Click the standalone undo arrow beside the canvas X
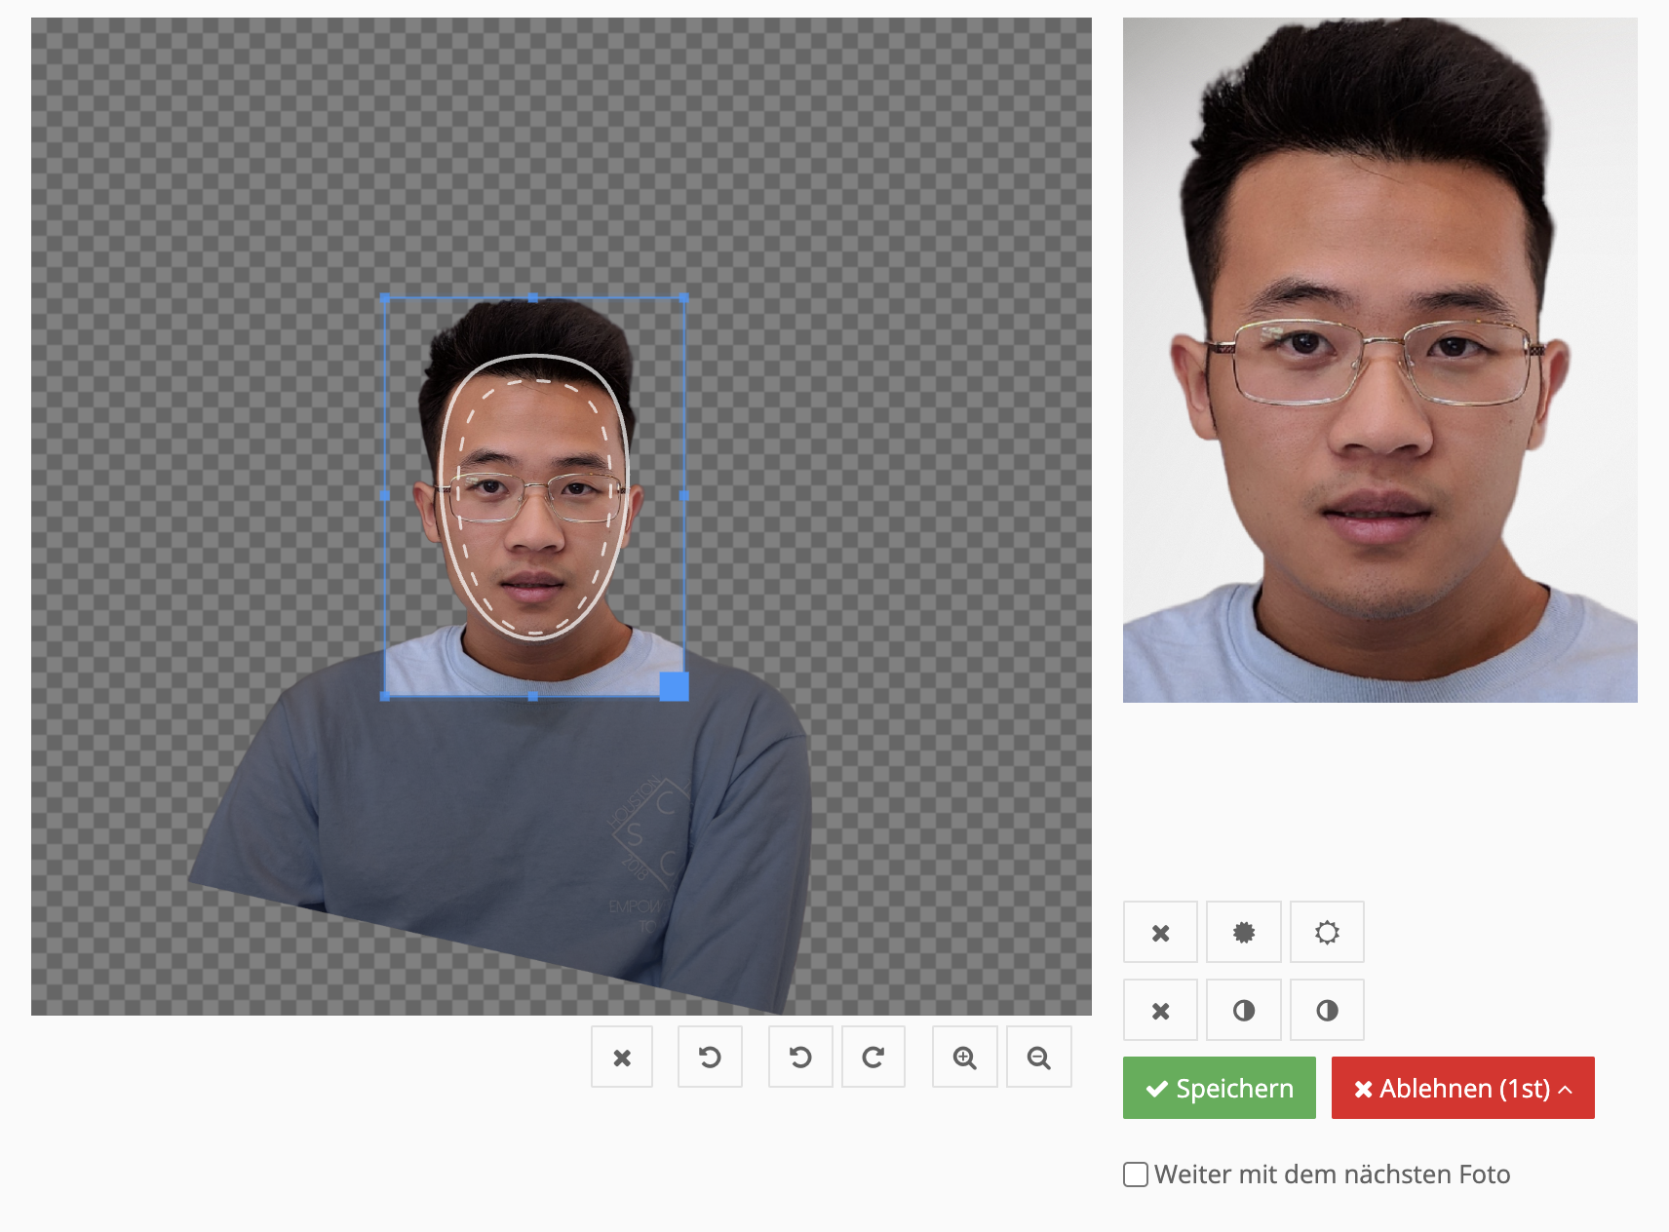Image resolution: width=1669 pixels, height=1232 pixels. (x=710, y=1058)
